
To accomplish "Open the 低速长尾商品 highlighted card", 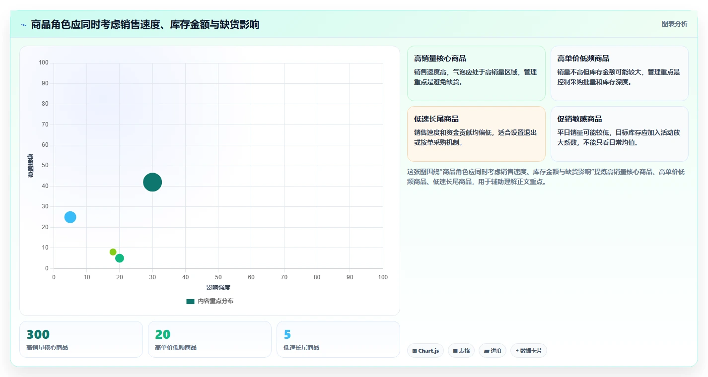I will point(476,134).
